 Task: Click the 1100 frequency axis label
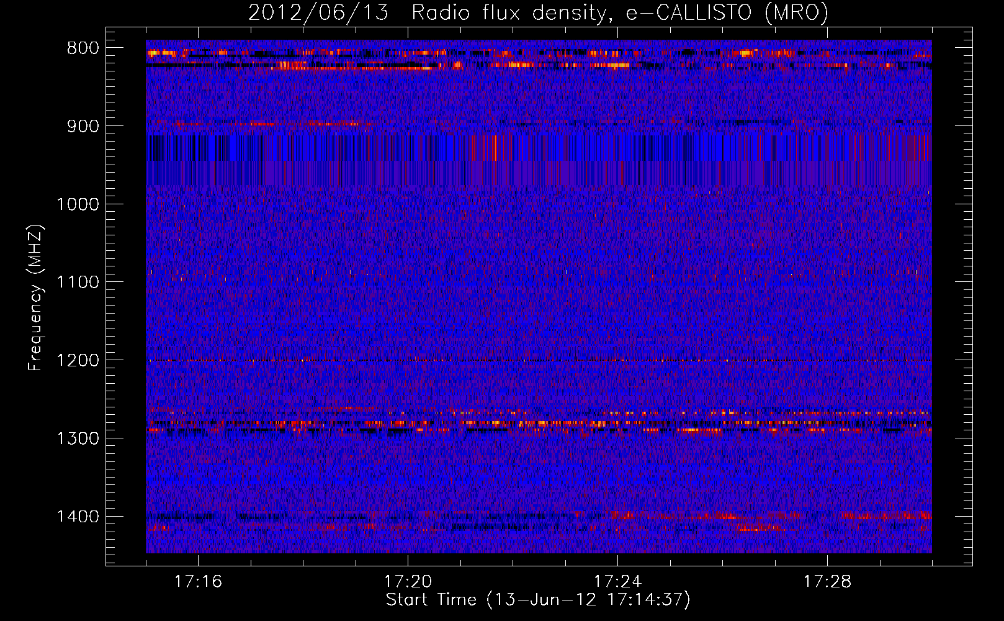pyautogui.click(x=78, y=283)
